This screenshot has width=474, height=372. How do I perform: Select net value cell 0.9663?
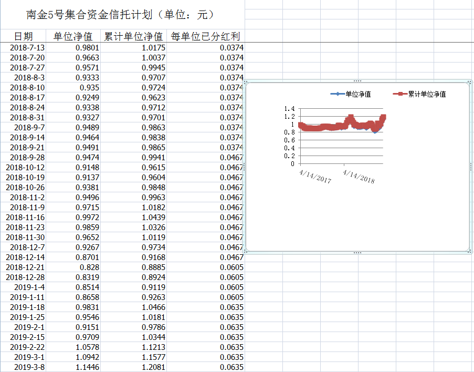click(x=73, y=57)
